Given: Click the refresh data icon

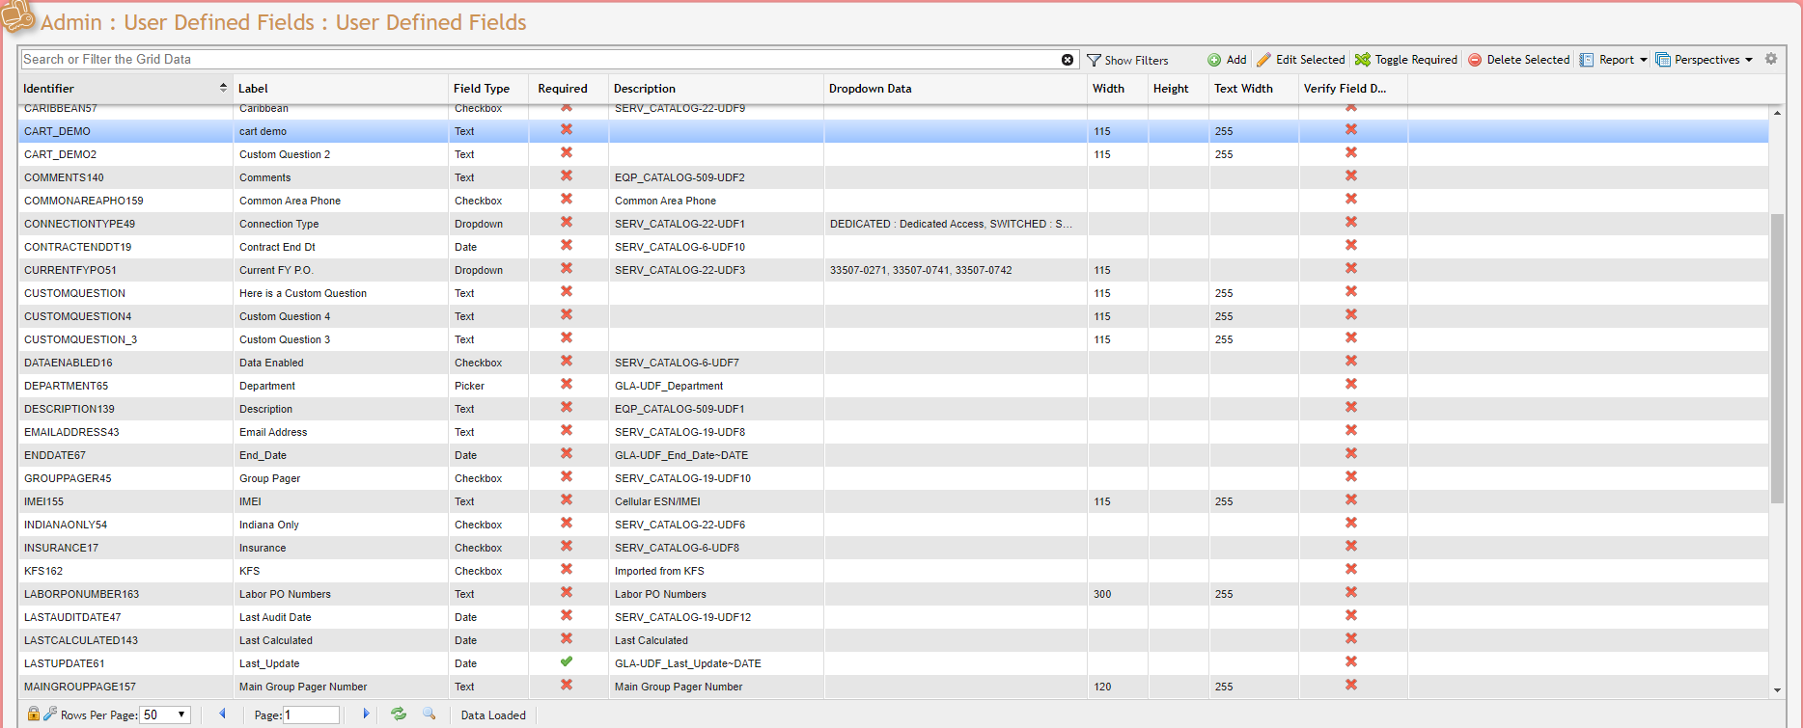Looking at the screenshot, I should 398,714.
